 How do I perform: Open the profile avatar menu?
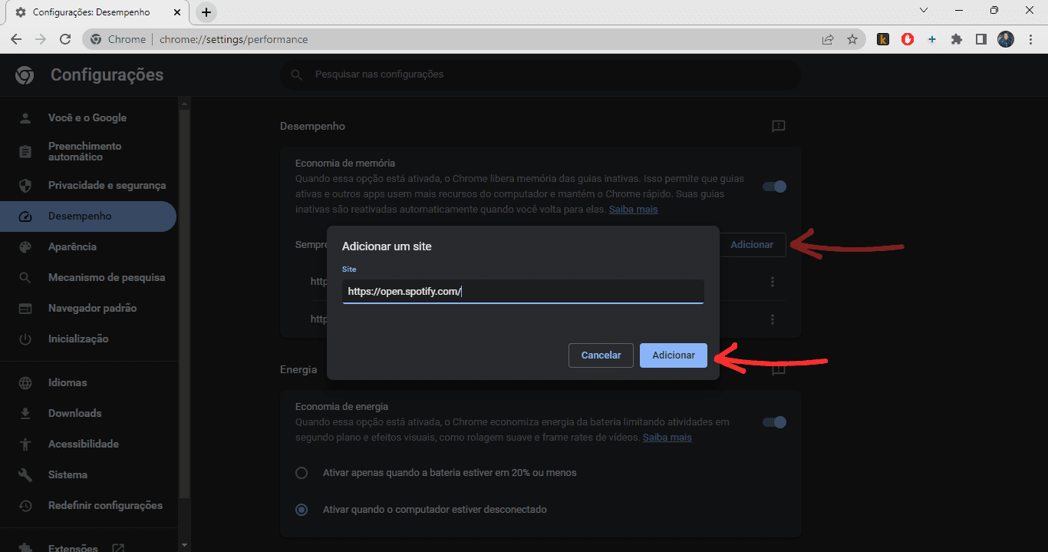1006,39
